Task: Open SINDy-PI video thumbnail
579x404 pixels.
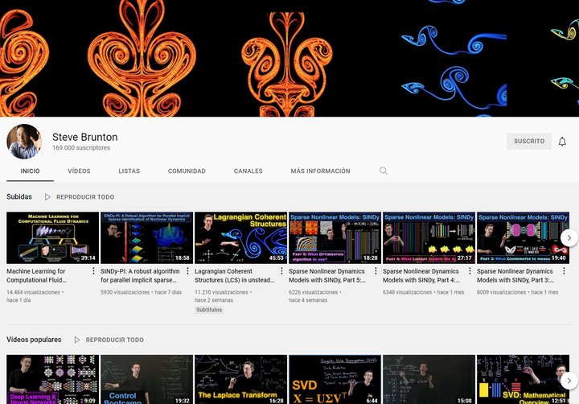Action: pos(146,237)
